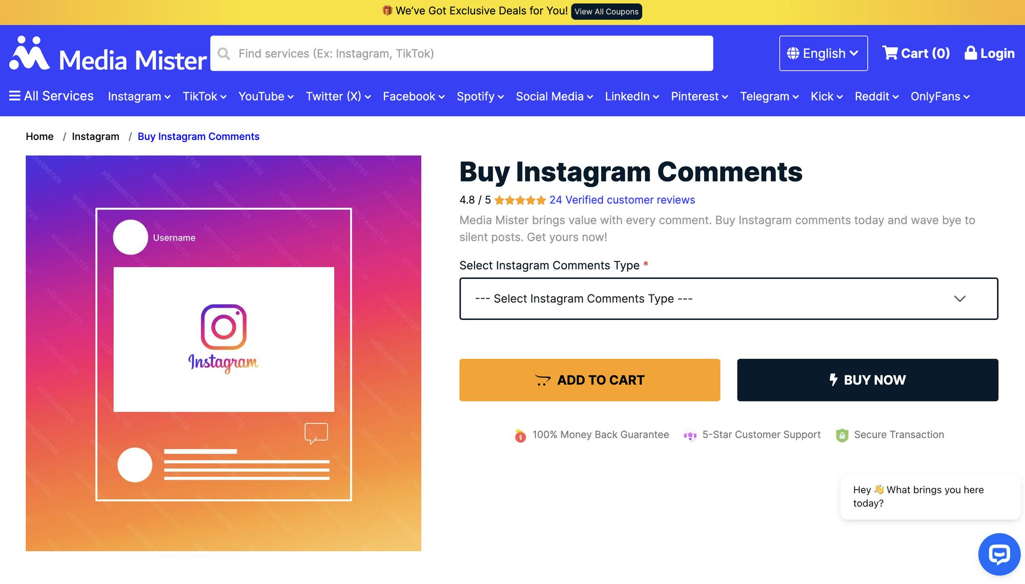Click the globe language icon

pyautogui.click(x=792, y=53)
